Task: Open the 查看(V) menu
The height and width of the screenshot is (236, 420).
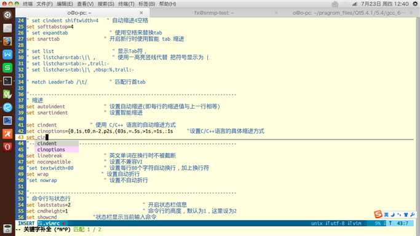Action: point(85,4)
